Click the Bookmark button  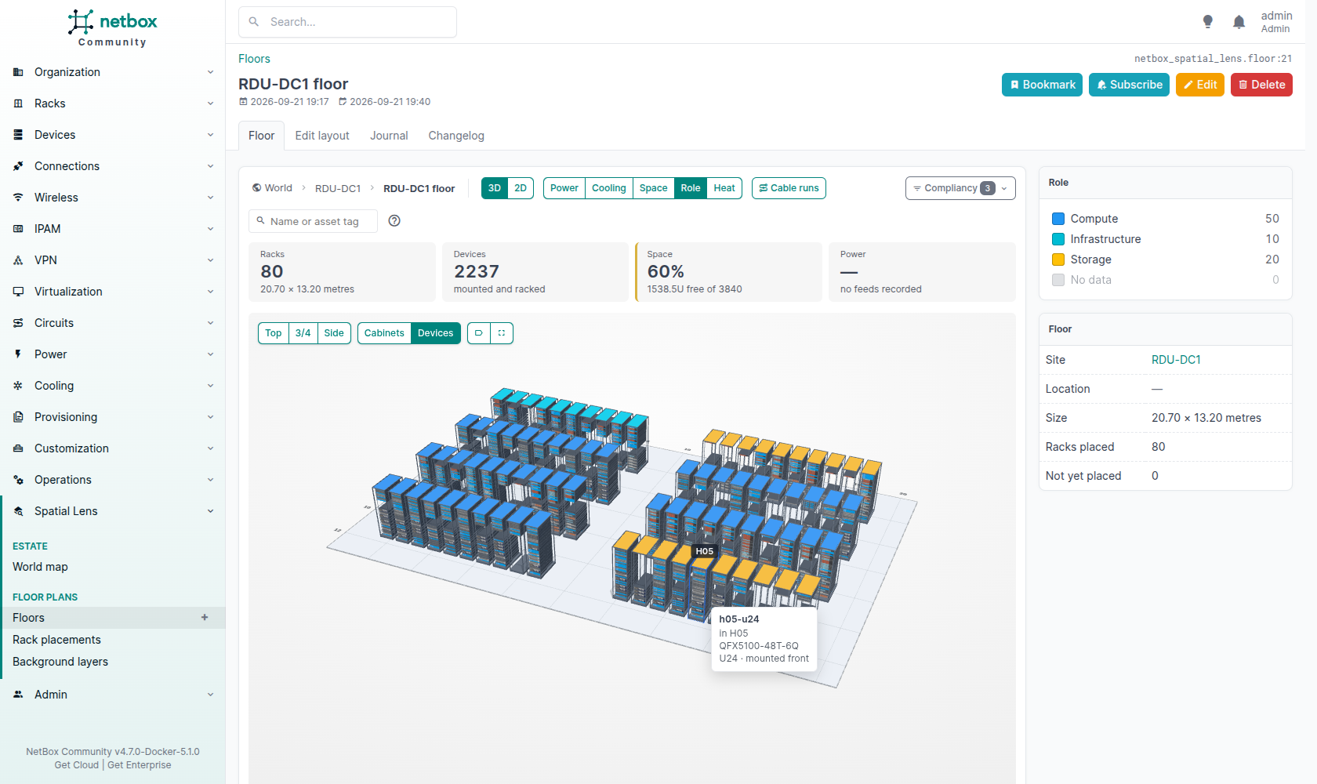point(1042,85)
